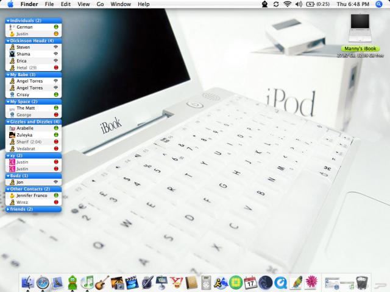
Task: Open iTunes from the Dock
Action: click(x=87, y=282)
